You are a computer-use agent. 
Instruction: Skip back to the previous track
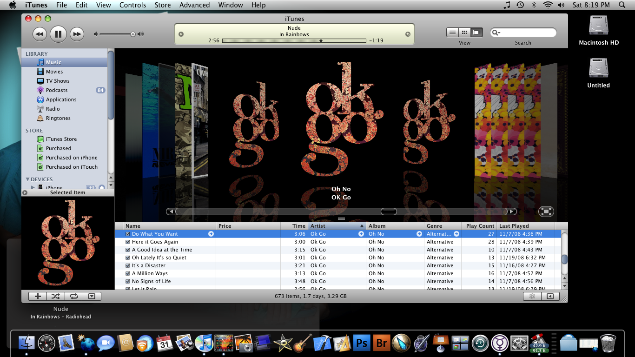point(40,33)
